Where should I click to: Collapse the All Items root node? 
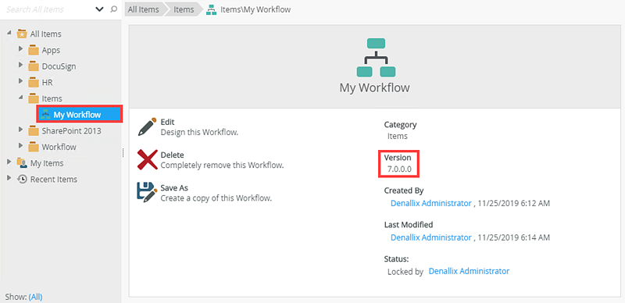(9, 33)
